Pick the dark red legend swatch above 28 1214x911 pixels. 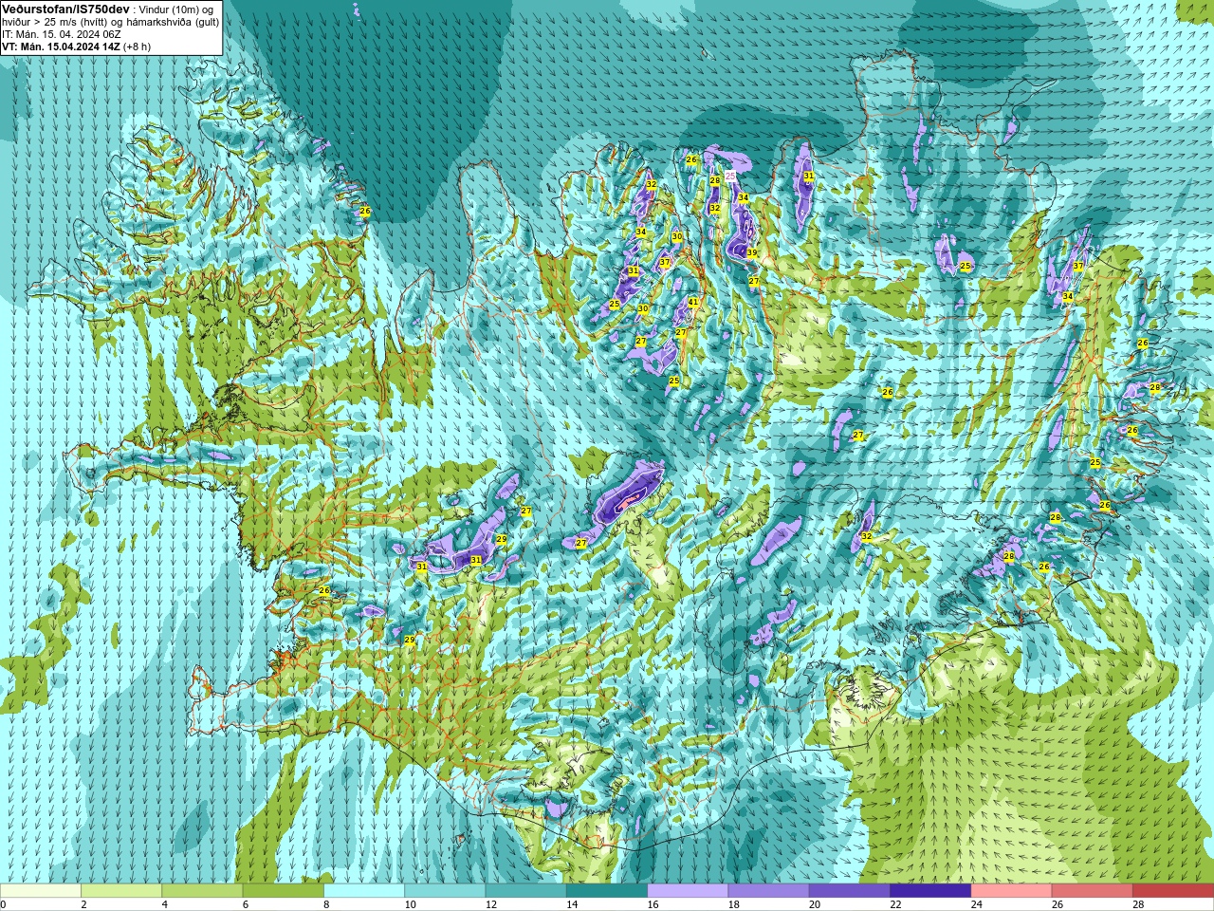click(1173, 891)
